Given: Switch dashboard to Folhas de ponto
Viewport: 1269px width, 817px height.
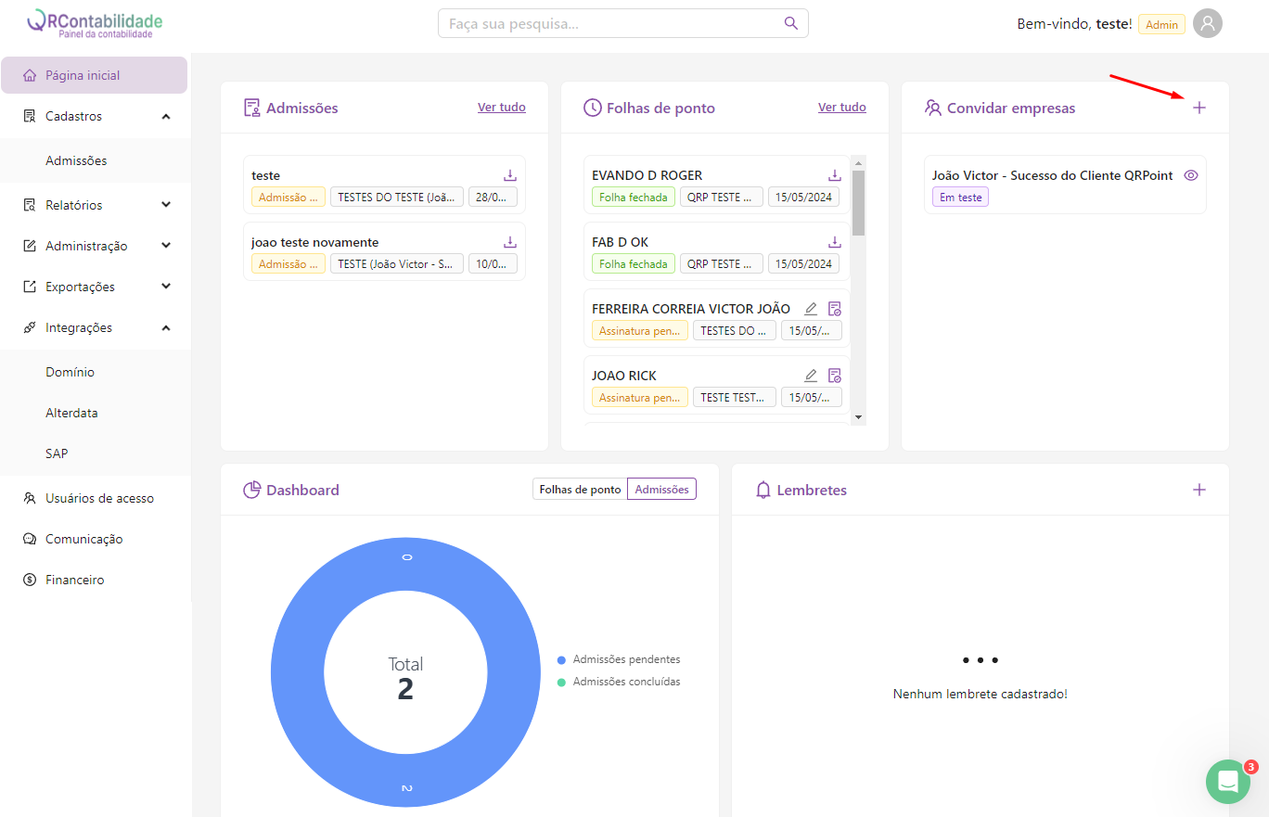Looking at the screenshot, I should [580, 490].
